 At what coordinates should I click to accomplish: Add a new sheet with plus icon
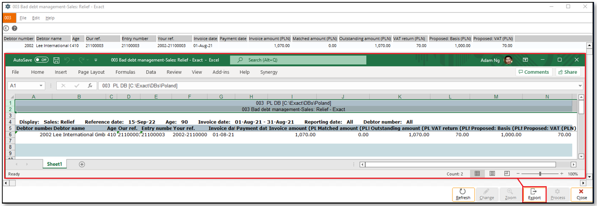click(82, 164)
